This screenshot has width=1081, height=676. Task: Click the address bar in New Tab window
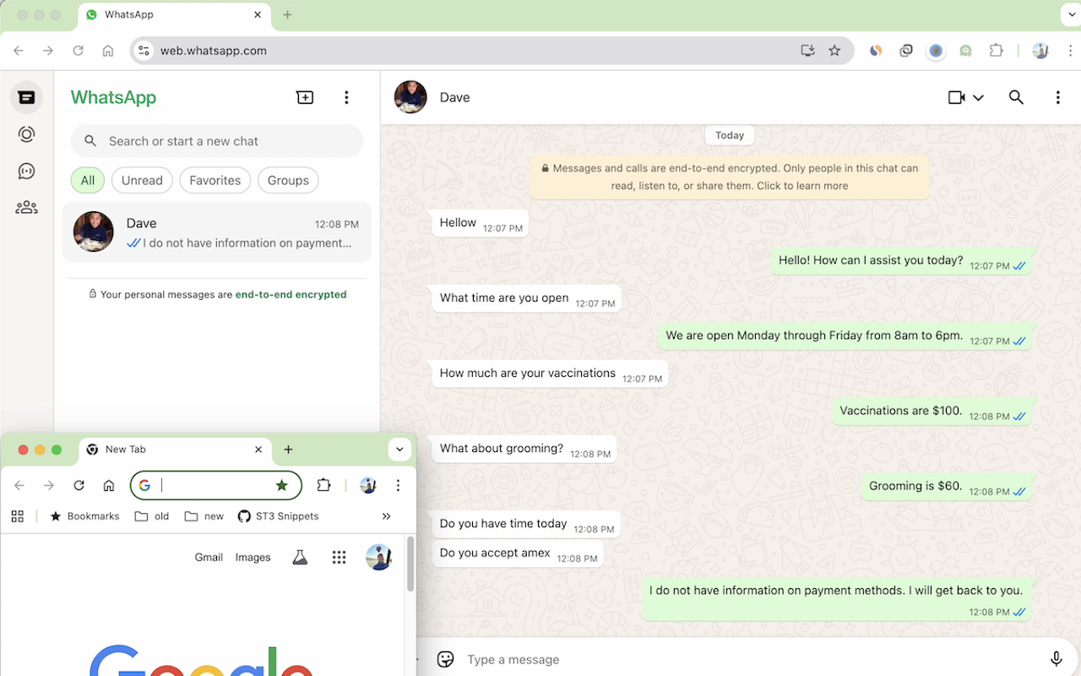(x=216, y=485)
